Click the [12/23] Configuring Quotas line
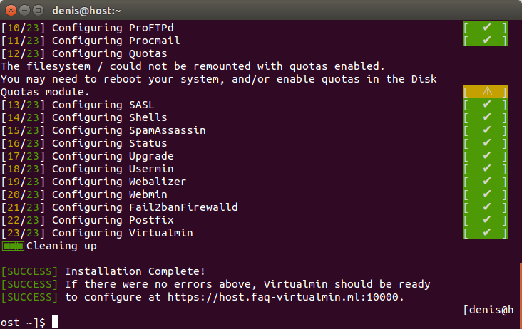The height and width of the screenshot is (329, 522). [84, 53]
